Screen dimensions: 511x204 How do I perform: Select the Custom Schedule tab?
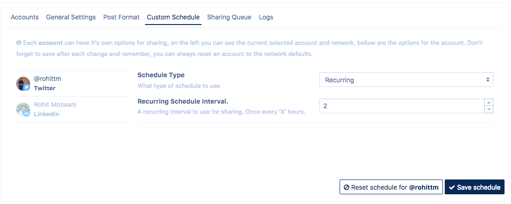coord(173,17)
